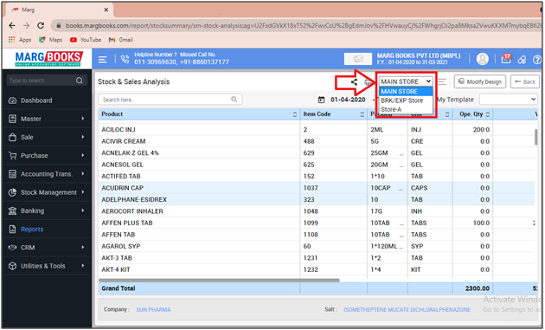Click the horizontal table scrollbar
Image resolution: width=545 pixels, height=330 pixels.
coord(219,280)
